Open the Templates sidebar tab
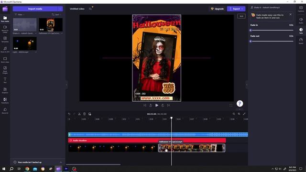Screen dimensions: 306x172 point(5,39)
